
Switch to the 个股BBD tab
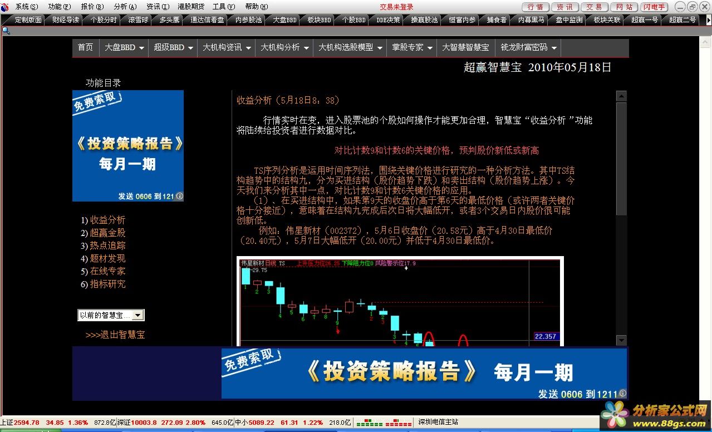(x=353, y=19)
